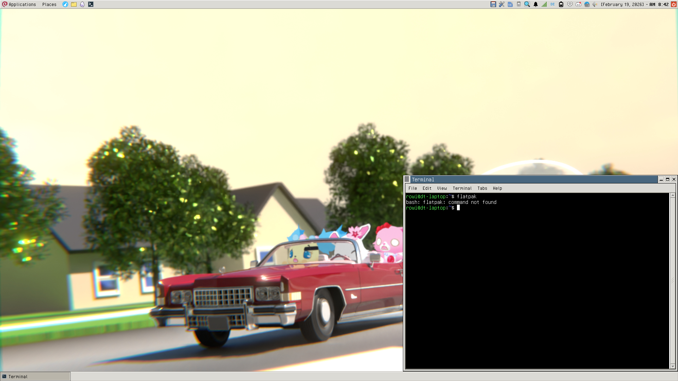Open the yellow folder file manager launcher
The image size is (678, 381).
click(74, 4)
